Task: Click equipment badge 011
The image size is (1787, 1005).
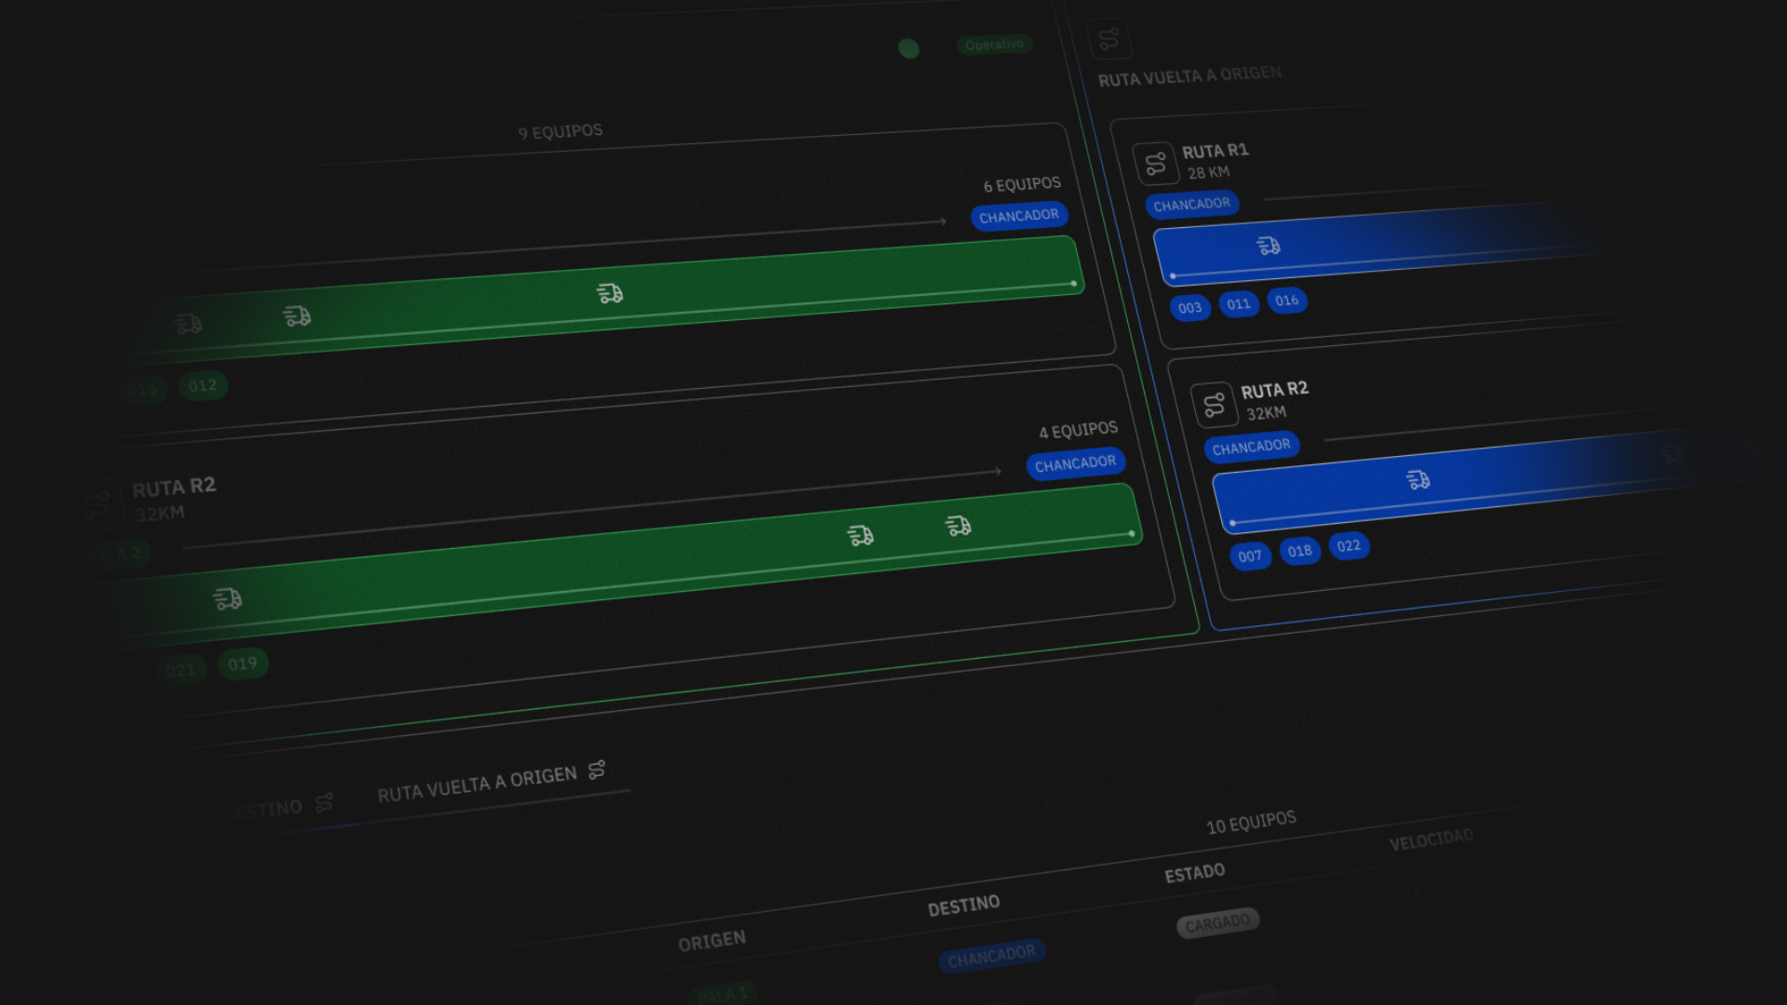Action: [1239, 304]
